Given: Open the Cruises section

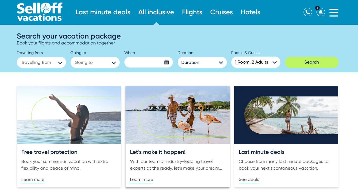Looking at the screenshot, I should (x=221, y=12).
